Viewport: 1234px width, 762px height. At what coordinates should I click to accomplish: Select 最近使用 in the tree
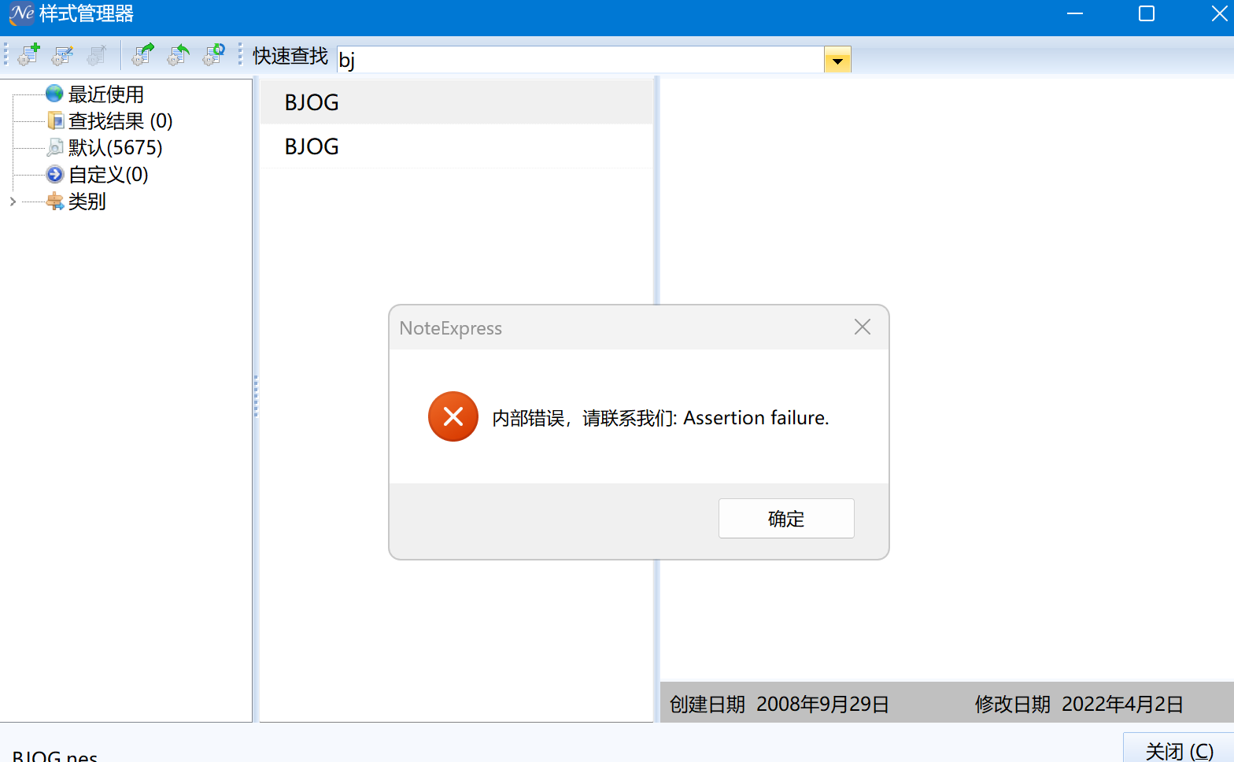(x=106, y=94)
